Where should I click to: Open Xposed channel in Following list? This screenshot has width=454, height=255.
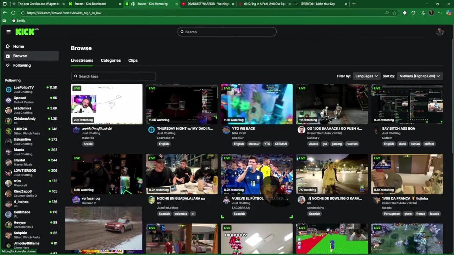(31, 100)
